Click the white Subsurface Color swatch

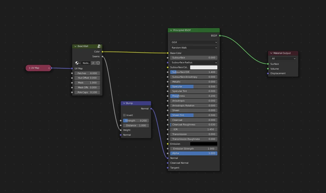click(x=203, y=67)
